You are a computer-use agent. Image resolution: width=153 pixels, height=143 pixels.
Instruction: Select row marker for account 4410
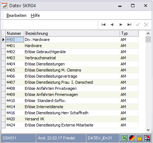[x=4, y=101]
